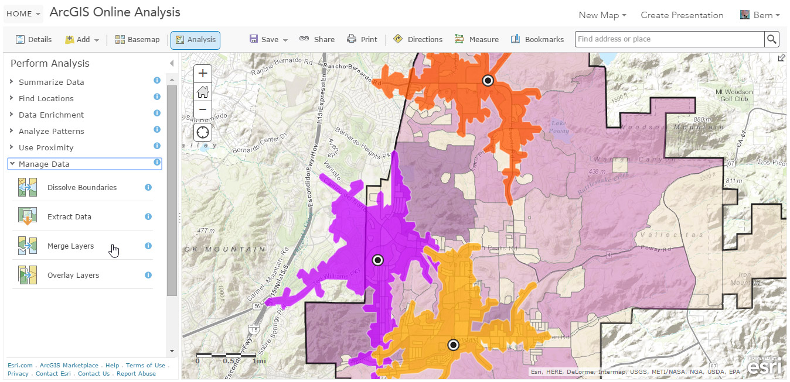Open the Esri.com footer link
The image size is (790, 382).
pos(20,366)
